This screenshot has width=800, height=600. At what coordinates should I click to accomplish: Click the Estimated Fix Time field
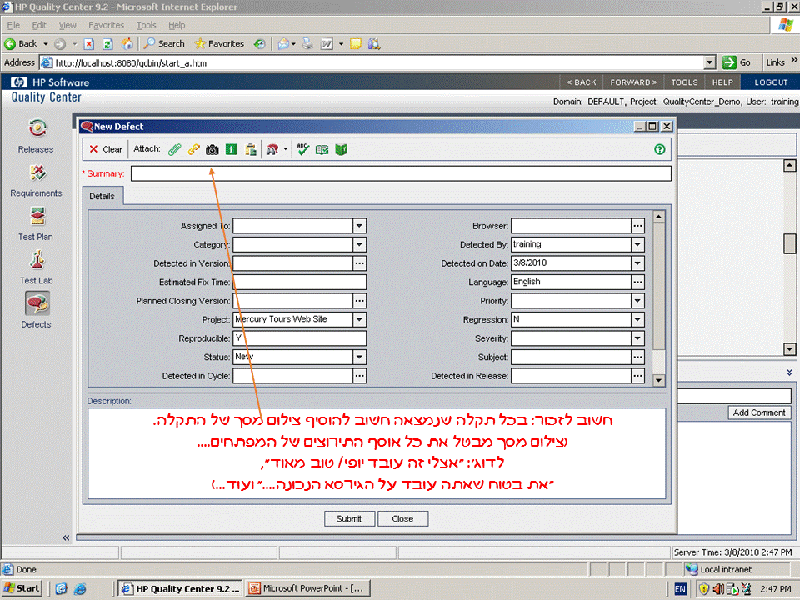(x=299, y=282)
